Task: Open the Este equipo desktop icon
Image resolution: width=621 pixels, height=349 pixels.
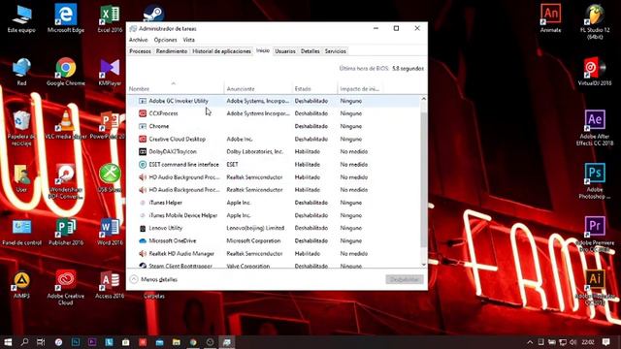Action: pyautogui.click(x=21, y=19)
